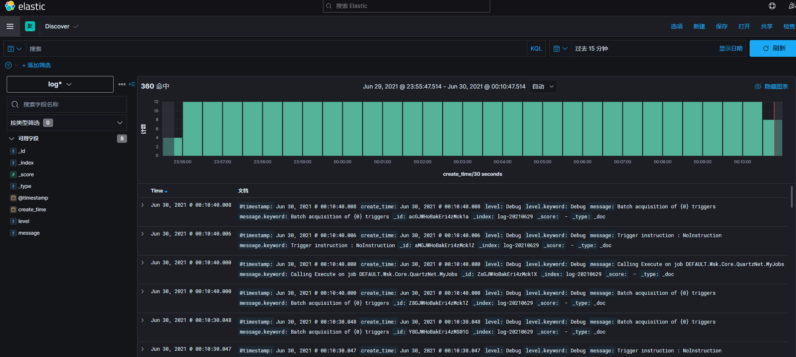Screen dimensions: 796x357
Task: Open the help menu icon
Action: click(772, 6)
